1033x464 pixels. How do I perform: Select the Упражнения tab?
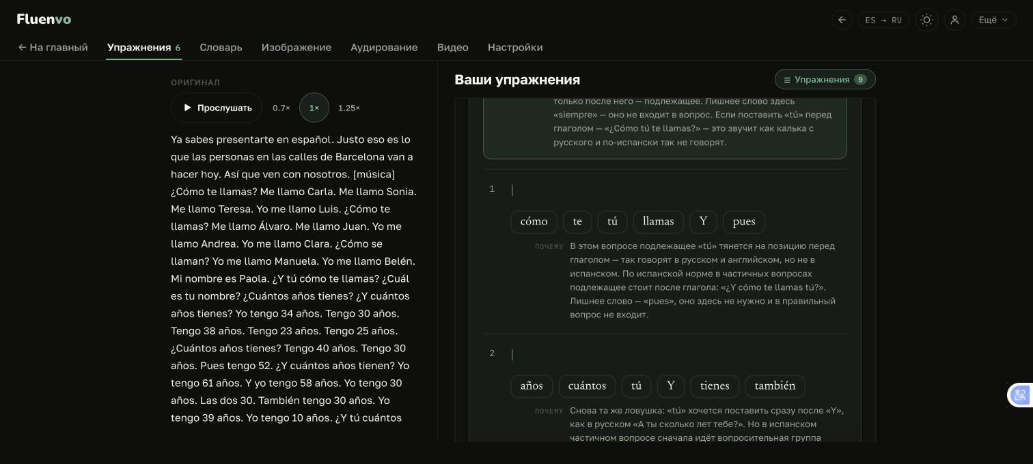(143, 47)
